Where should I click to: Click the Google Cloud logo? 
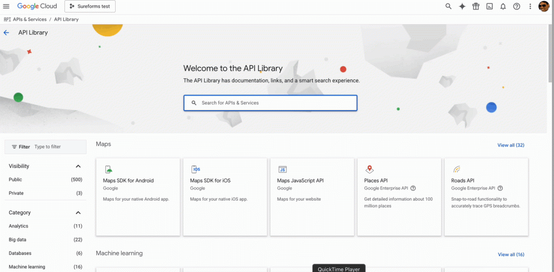[x=38, y=6]
